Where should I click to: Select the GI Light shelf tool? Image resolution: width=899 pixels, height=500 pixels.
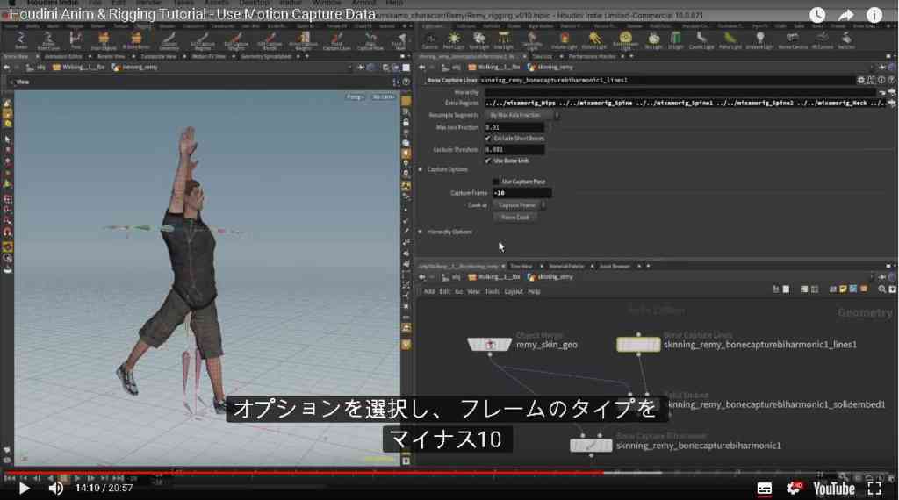[x=676, y=40]
